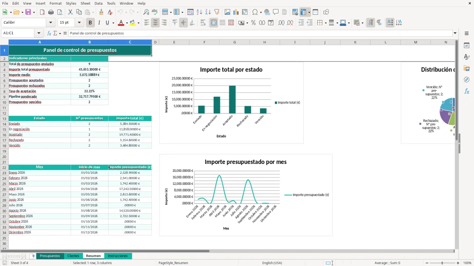This screenshot has width=474, height=266.
Task: Toggle Wrap Text
Action: point(203,23)
